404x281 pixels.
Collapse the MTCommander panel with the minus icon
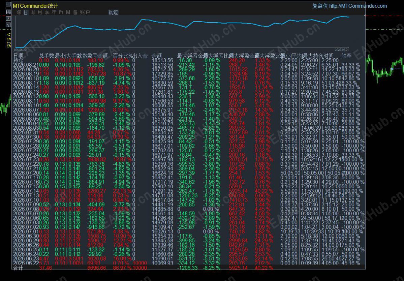[x=8, y=4]
